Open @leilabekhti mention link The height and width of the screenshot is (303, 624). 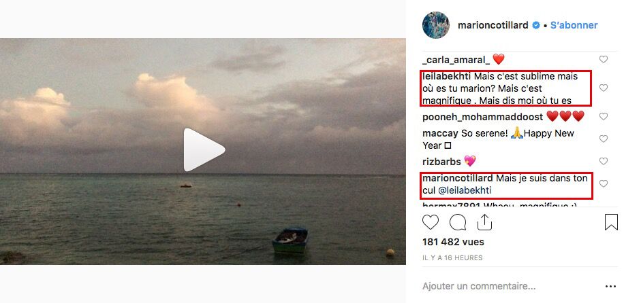point(465,191)
